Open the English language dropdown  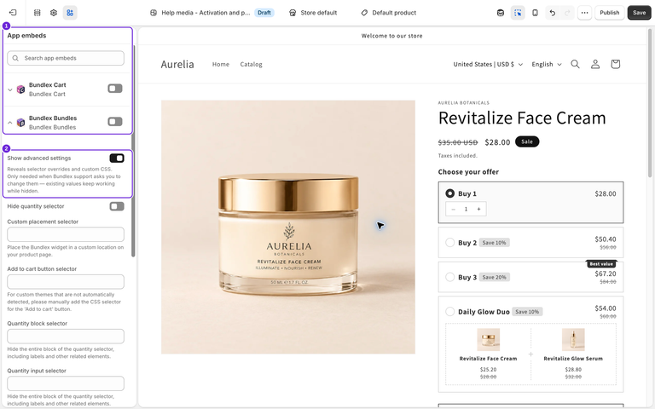coord(547,64)
